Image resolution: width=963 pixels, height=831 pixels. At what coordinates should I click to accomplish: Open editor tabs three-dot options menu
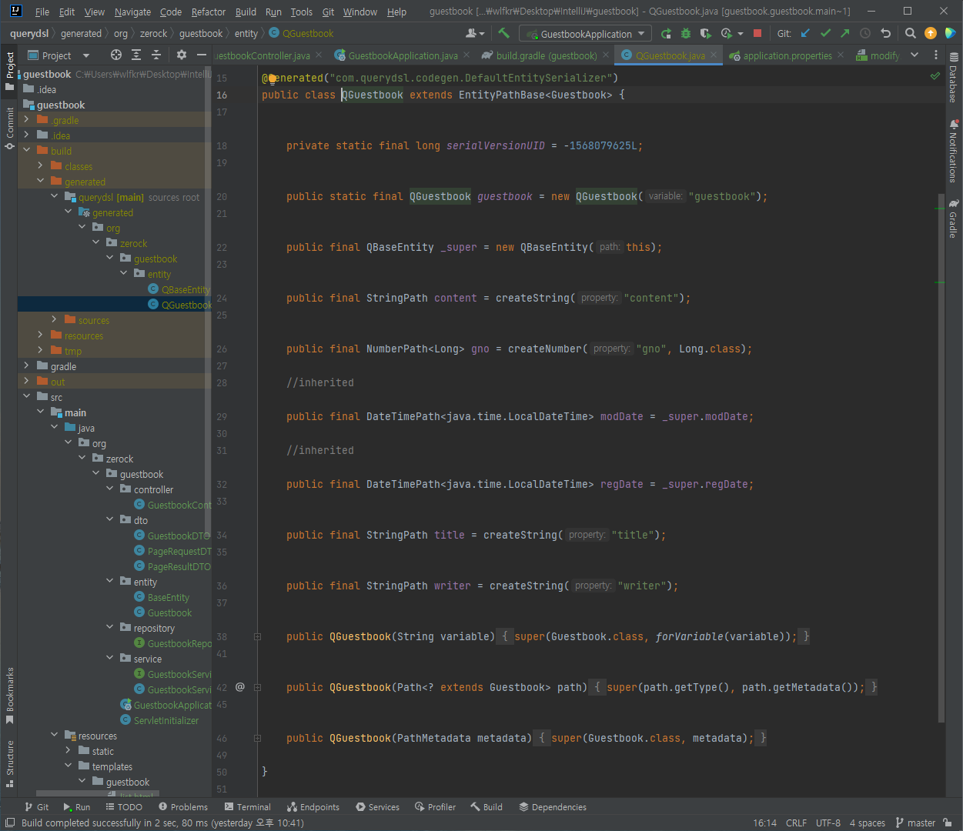coord(936,55)
